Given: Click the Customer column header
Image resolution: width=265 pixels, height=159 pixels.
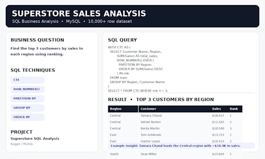Looking at the screenshot, I should (175, 109).
